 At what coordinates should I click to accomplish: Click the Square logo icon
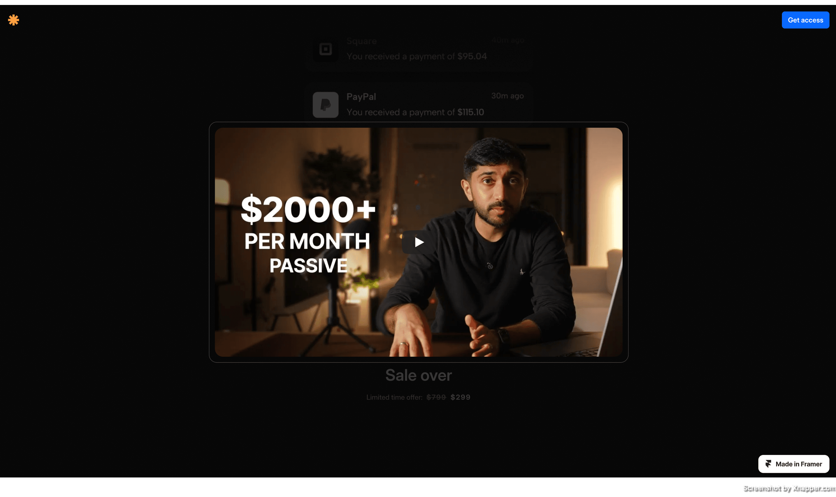coord(325,49)
